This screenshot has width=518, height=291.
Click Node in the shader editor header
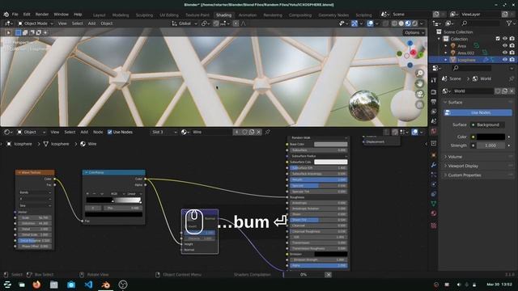click(x=98, y=132)
